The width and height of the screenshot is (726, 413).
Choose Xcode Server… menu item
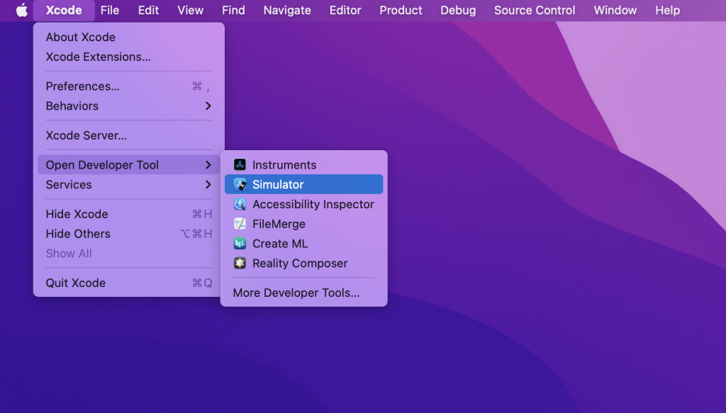(x=129, y=135)
